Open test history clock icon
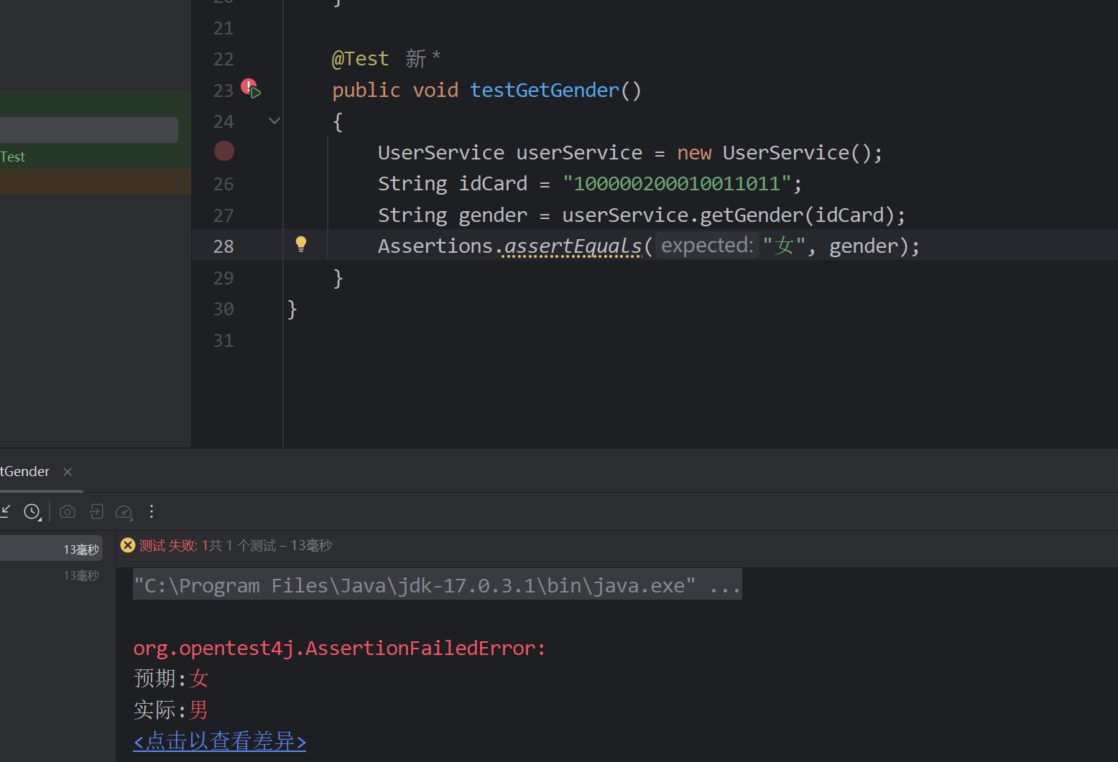Viewport: 1118px width, 762px height. [x=32, y=511]
